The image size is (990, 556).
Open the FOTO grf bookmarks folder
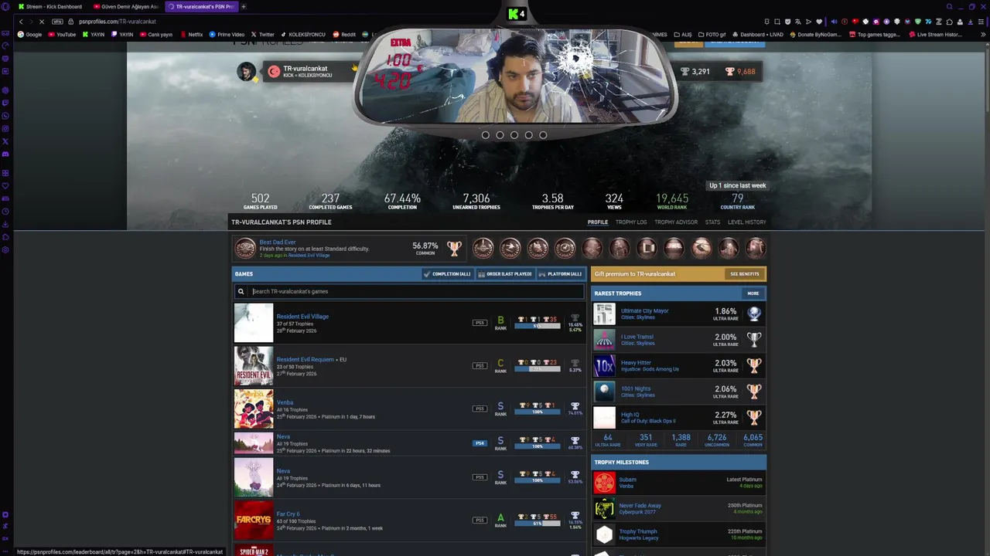(x=712, y=35)
